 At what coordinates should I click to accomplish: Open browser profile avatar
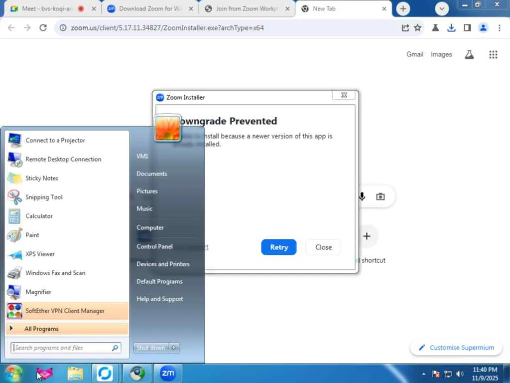click(483, 28)
